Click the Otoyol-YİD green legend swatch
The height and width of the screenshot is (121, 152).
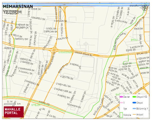134,97
